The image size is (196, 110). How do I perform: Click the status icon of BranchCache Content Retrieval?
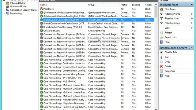click(42, 20)
